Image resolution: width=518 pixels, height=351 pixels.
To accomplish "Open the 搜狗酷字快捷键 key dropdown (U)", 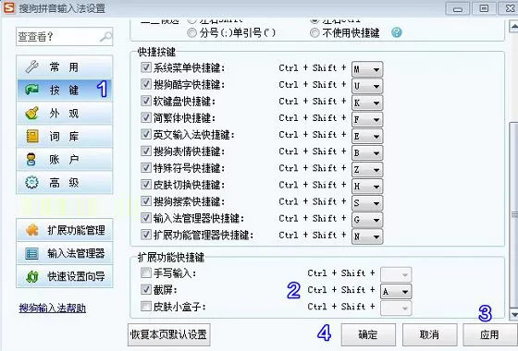I will (367, 86).
